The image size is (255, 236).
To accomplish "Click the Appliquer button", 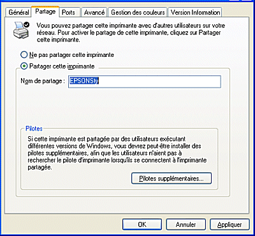I will [x=229, y=224].
